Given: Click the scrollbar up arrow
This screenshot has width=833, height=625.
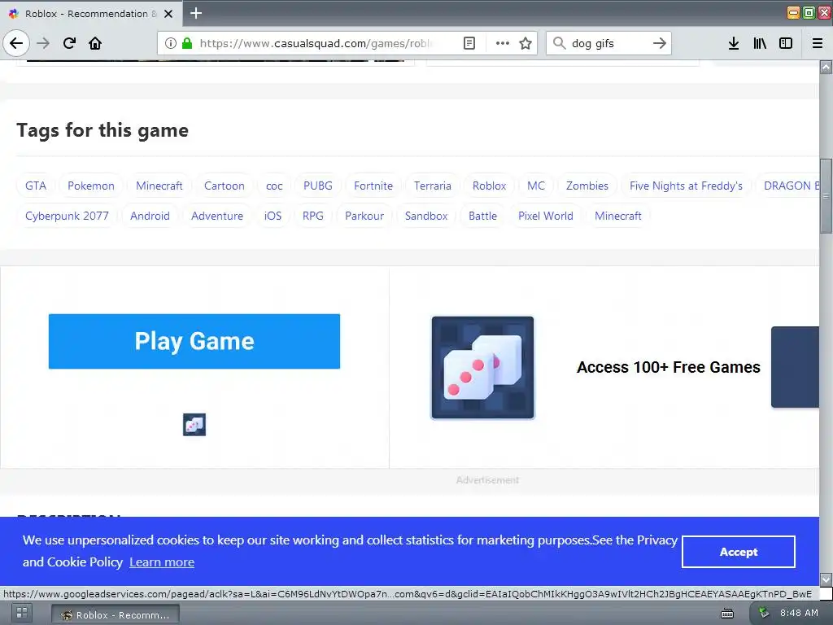Looking at the screenshot, I should pos(826,68).
